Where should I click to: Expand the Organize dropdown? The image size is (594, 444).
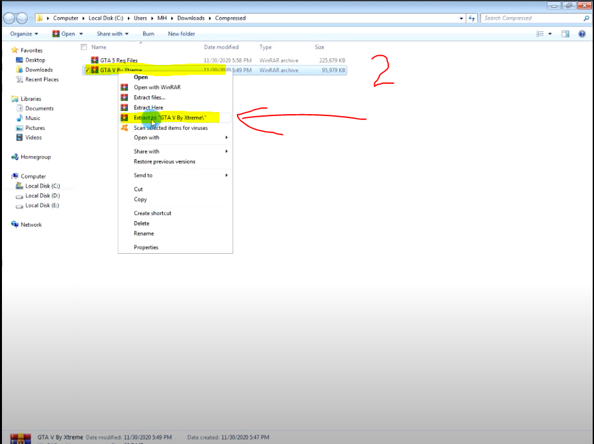[x=24, y=33]
